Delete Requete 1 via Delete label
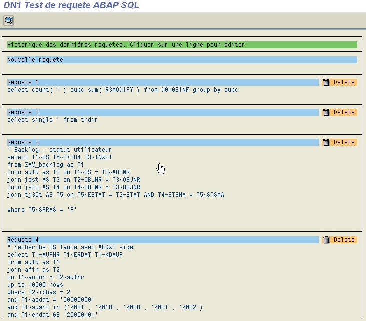 click(x=344, y=82)
